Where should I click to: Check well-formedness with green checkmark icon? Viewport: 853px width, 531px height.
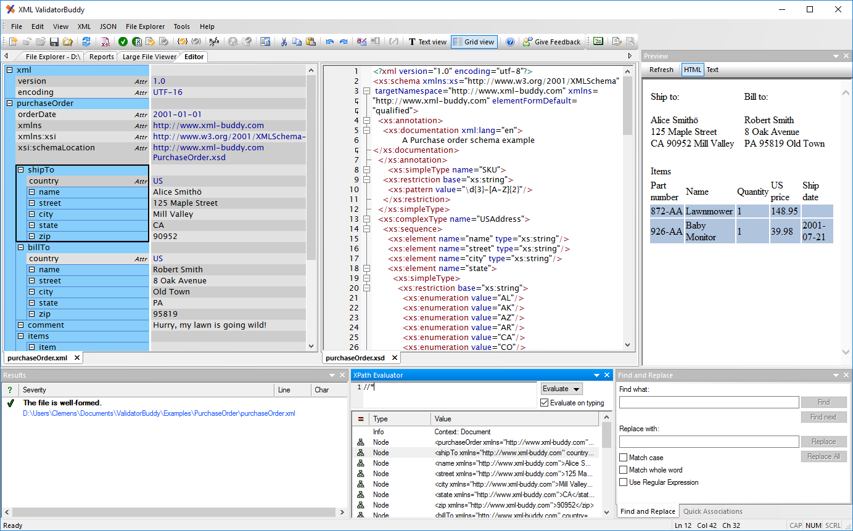[123, 42]
